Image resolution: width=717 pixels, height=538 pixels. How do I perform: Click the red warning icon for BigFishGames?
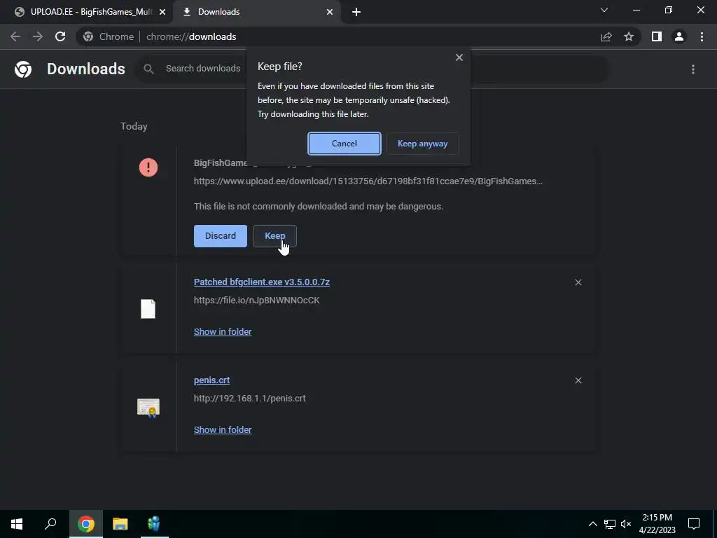pyautogui.click(x=148, y=167)
